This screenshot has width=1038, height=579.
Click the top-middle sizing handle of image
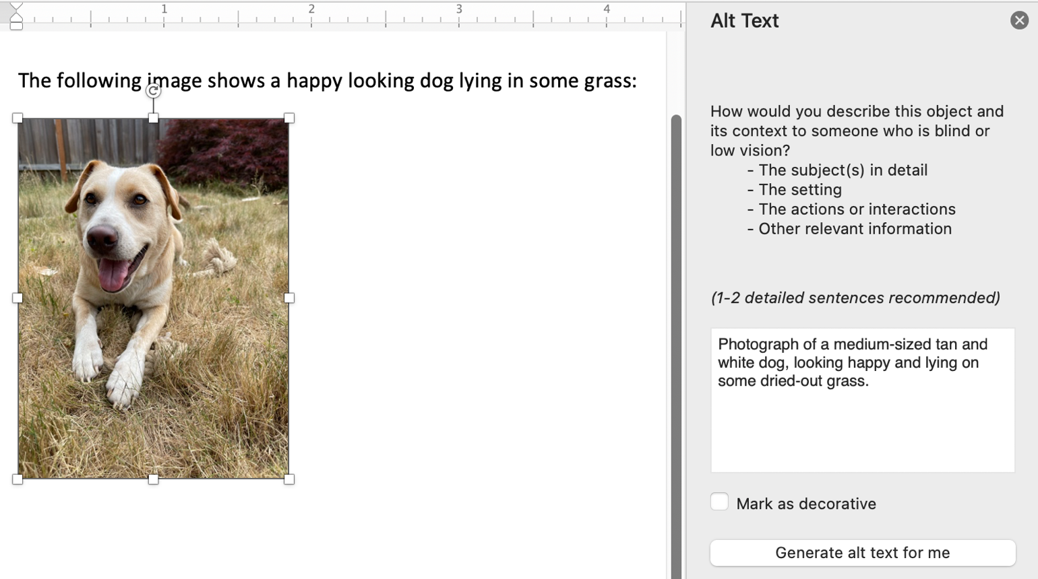(154, 118)
